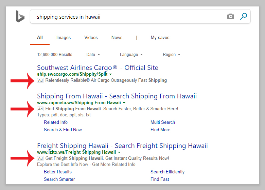Open Shipping From Hawaii search result
Image resolution: width=265 pixels, height=190 pixels.
(117, 96)
